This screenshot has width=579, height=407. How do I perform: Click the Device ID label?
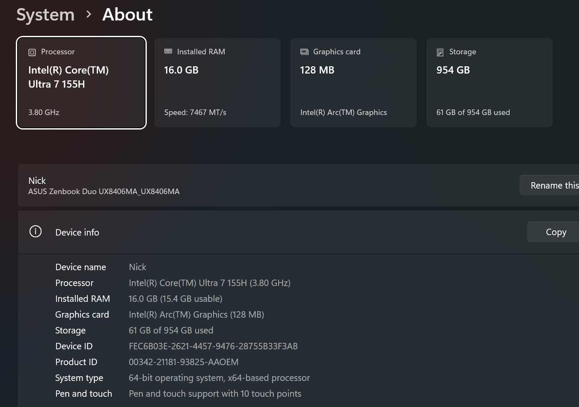[x=74, y=346]
